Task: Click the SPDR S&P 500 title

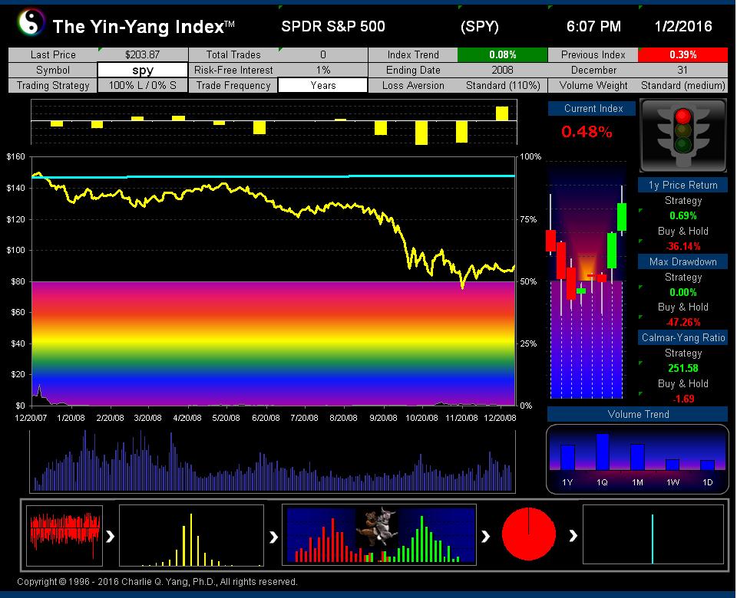Action: point(332,26)
